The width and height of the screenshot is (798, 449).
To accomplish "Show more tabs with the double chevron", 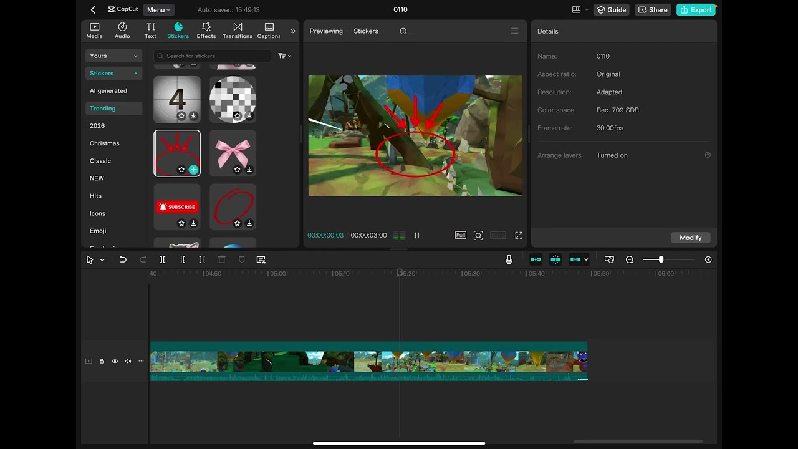I will [x=293, y=31].
